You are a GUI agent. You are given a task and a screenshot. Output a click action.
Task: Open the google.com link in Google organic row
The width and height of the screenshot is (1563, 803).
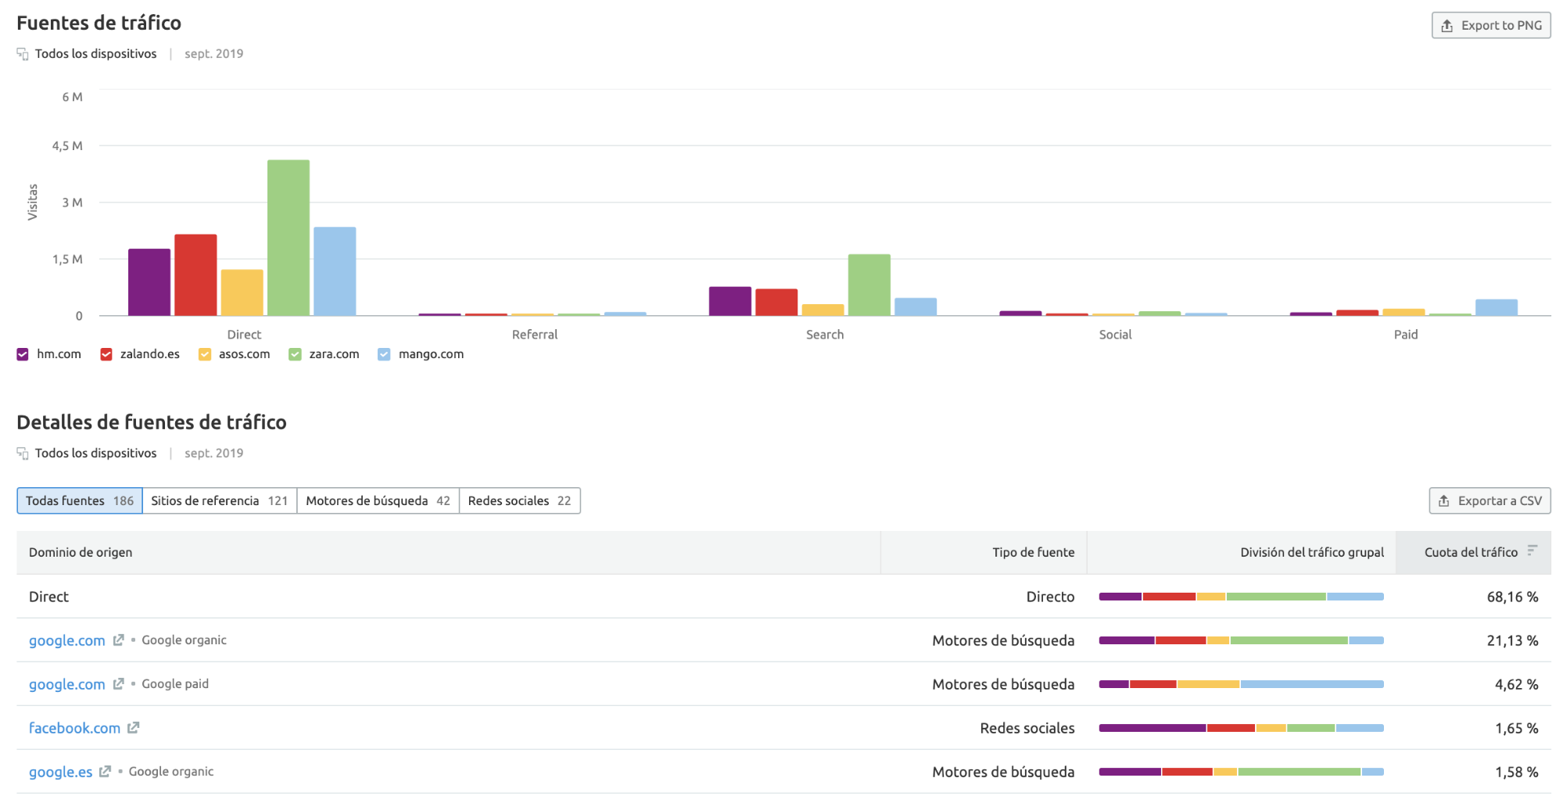tap(67, 640)
